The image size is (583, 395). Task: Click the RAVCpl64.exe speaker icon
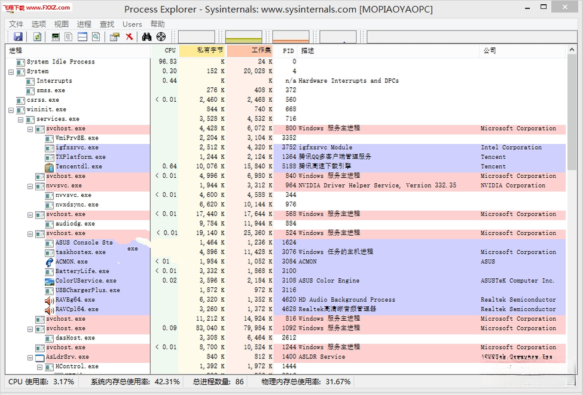[x=50, y=310]
